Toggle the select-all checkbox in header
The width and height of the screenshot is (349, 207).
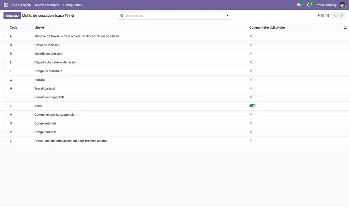coord(5,28)
